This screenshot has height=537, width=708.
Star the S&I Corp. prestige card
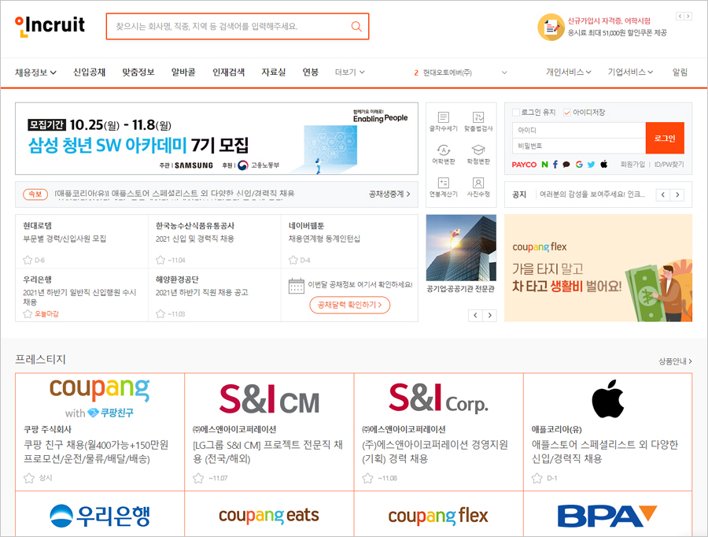pos(367,478)
